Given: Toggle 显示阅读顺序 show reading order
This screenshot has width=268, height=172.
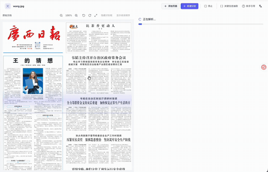Looking at the screenshot, I should [x=123, y=15].
